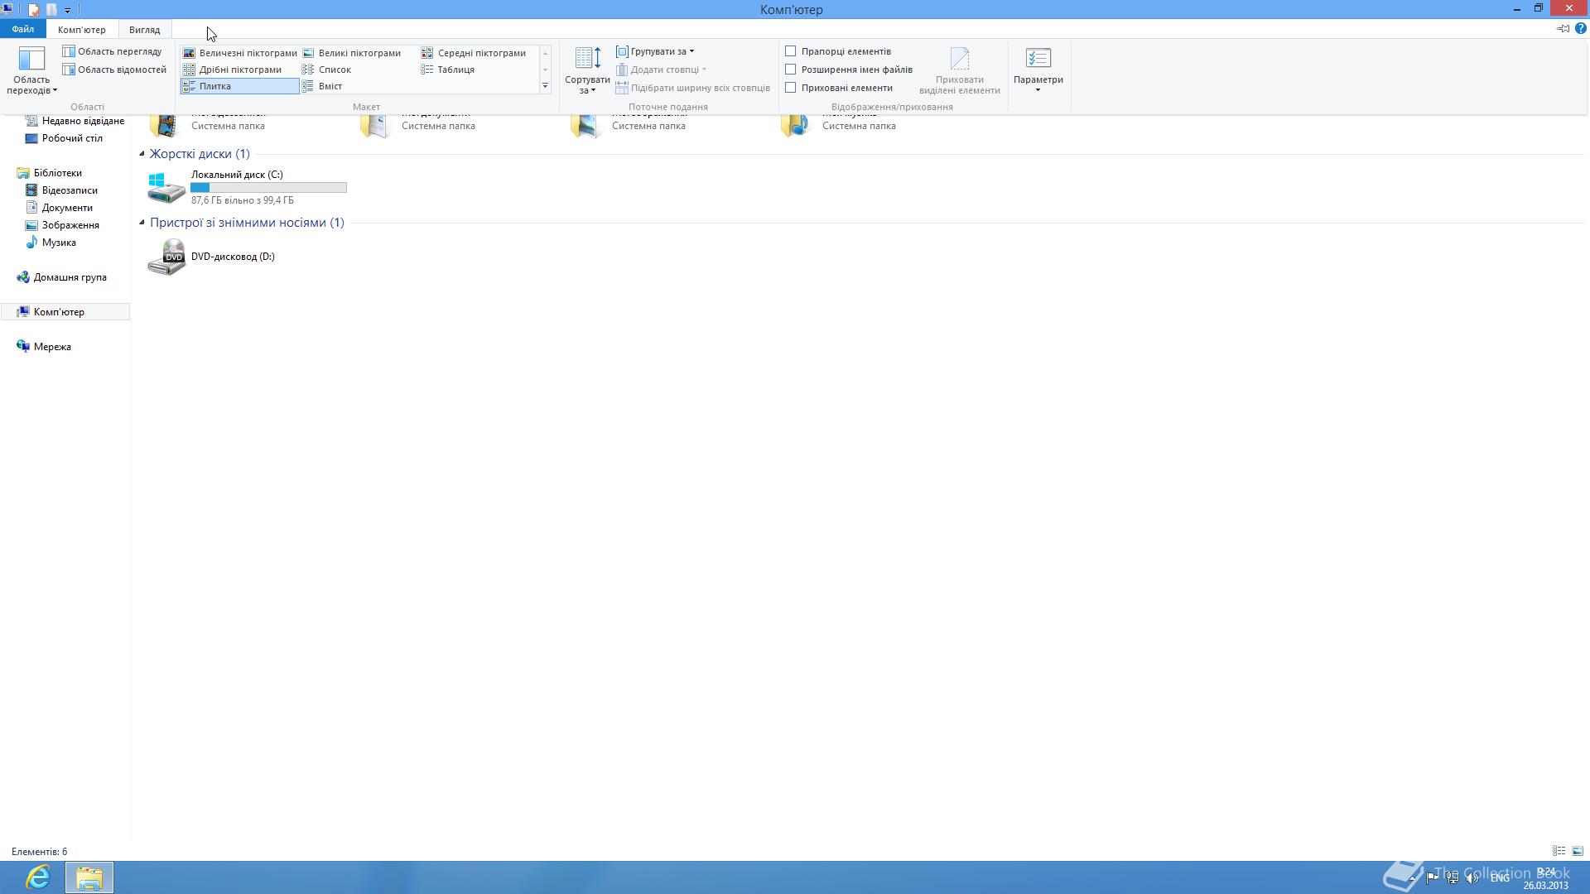
Task: Open the Файл menu tab
Action: pos(23,29)
